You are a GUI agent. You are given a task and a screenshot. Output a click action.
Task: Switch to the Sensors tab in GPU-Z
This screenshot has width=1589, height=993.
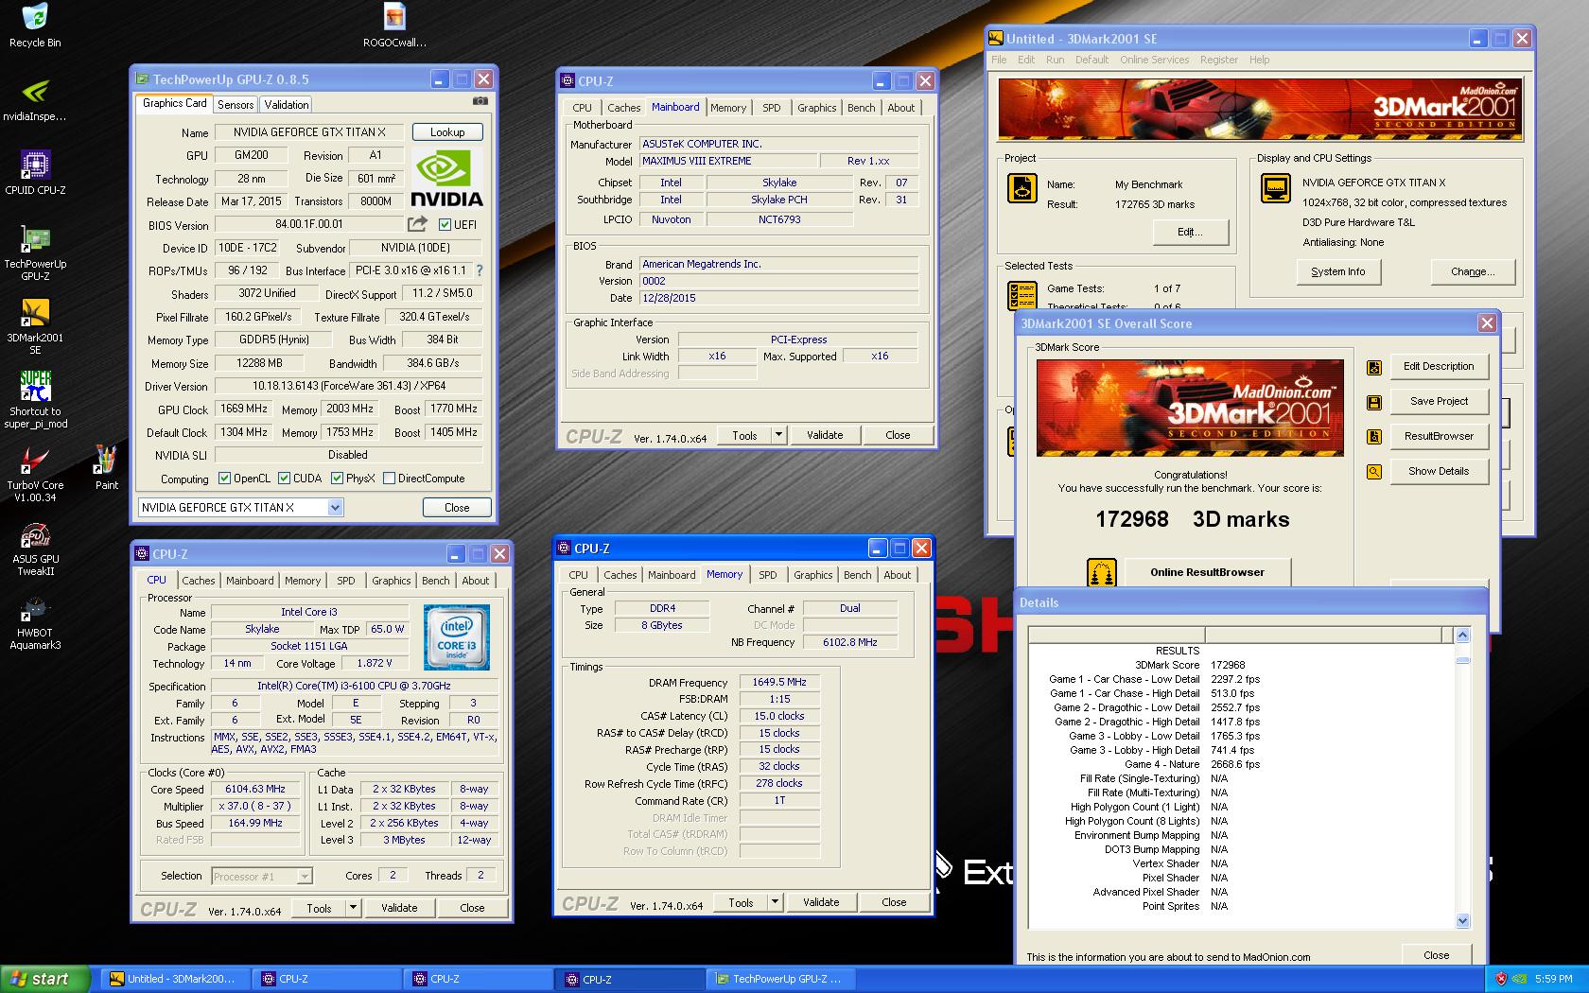[236, 105]
